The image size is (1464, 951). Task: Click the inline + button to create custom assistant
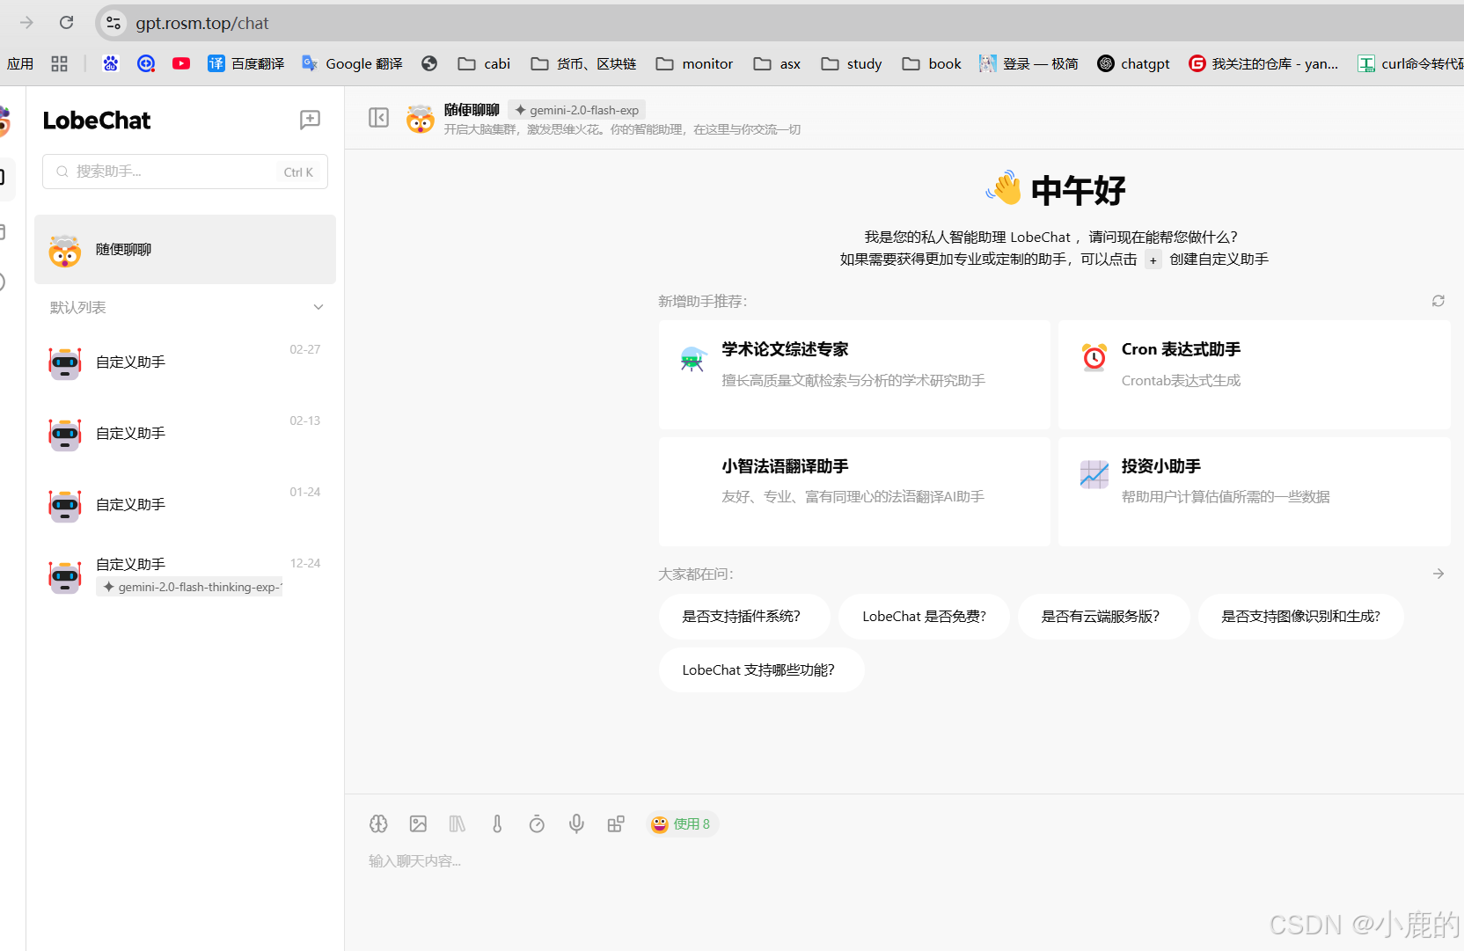1153,260
